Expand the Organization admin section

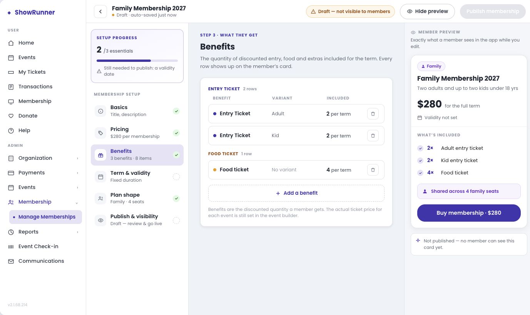(77, 158)
